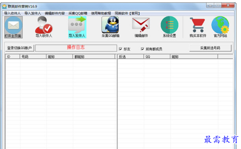Open the 采集QQ邮箱 menu
This screenshot has width=241, height=149.
click(x=78, y=13)
